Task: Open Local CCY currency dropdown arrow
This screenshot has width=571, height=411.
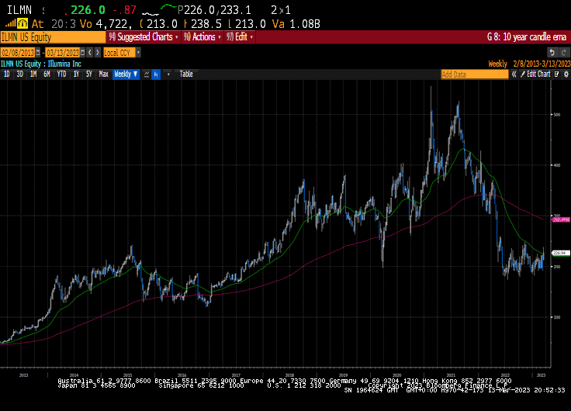Action: pos(138,53)
